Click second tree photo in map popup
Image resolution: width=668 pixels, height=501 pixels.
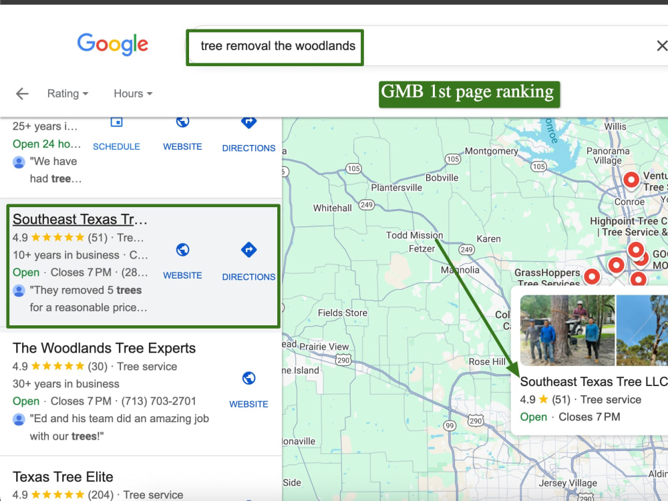[x=642, y=331]
